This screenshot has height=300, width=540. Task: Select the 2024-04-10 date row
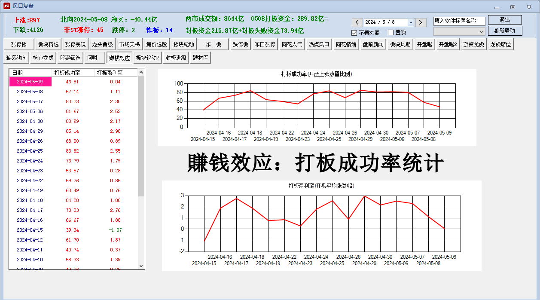(73, 260)
